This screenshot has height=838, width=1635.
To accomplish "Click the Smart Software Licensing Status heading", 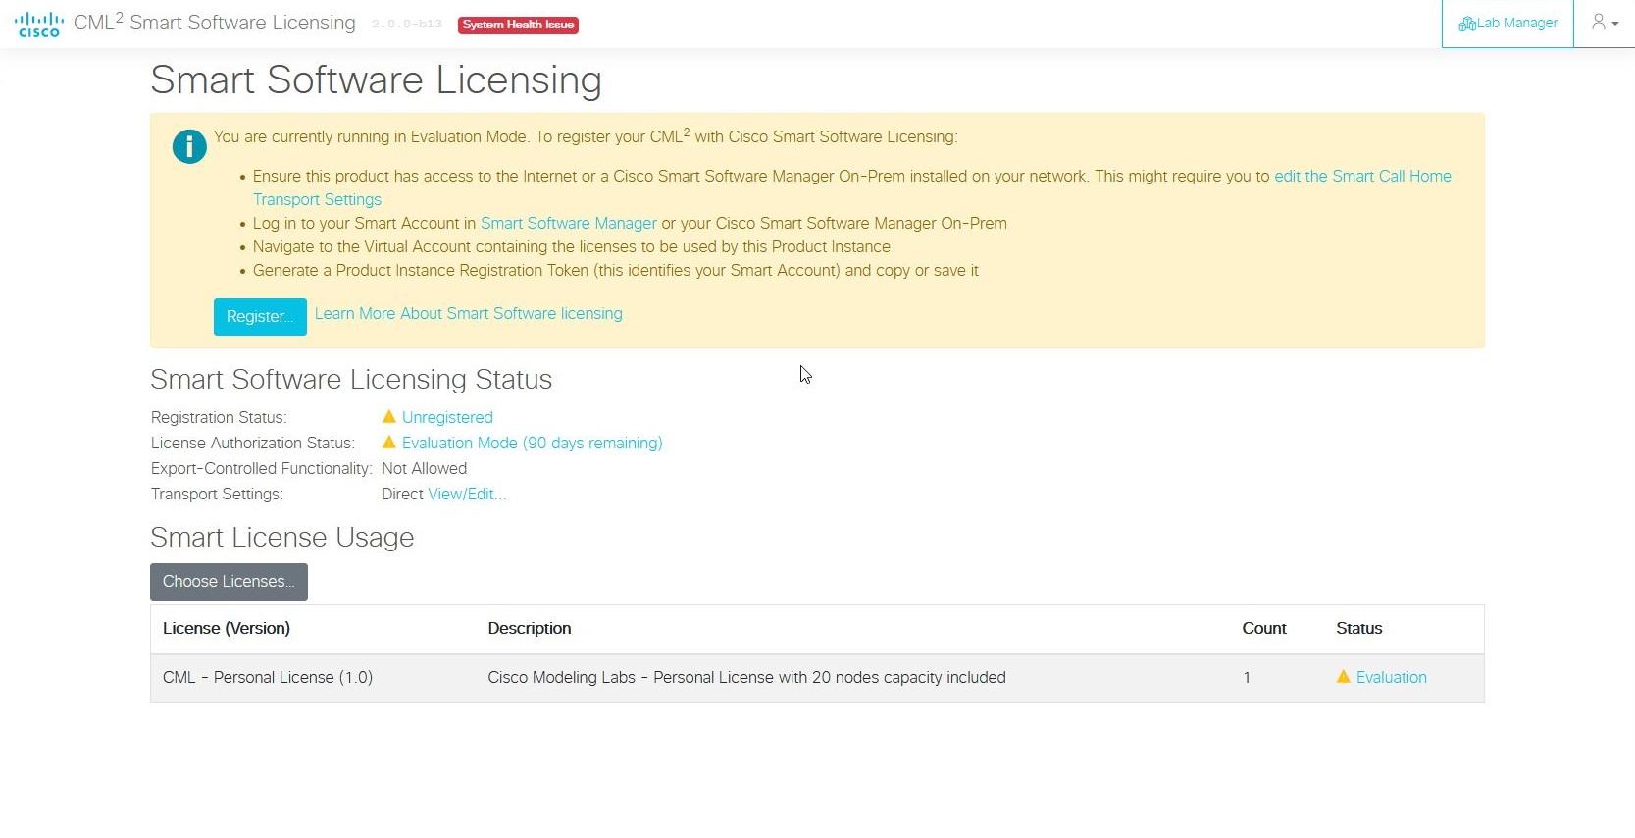I will tap(351, 380).
